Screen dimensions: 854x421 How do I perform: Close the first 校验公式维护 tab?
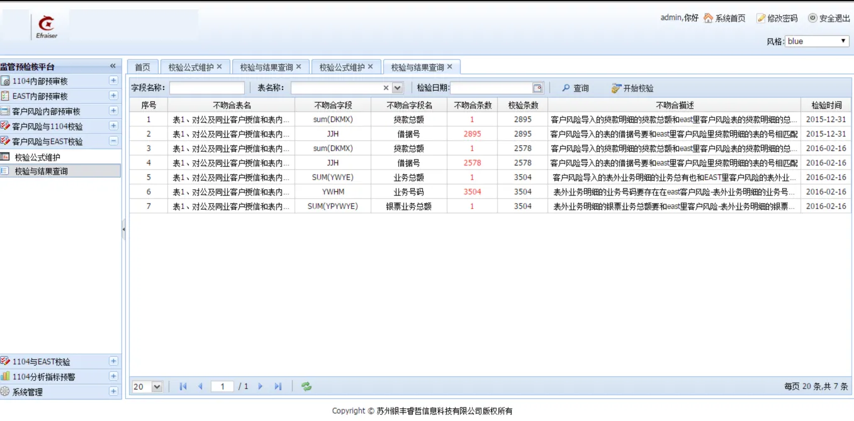[220, 67]
